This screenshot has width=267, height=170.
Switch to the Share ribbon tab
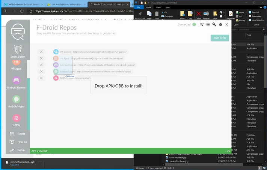point(159,7)
